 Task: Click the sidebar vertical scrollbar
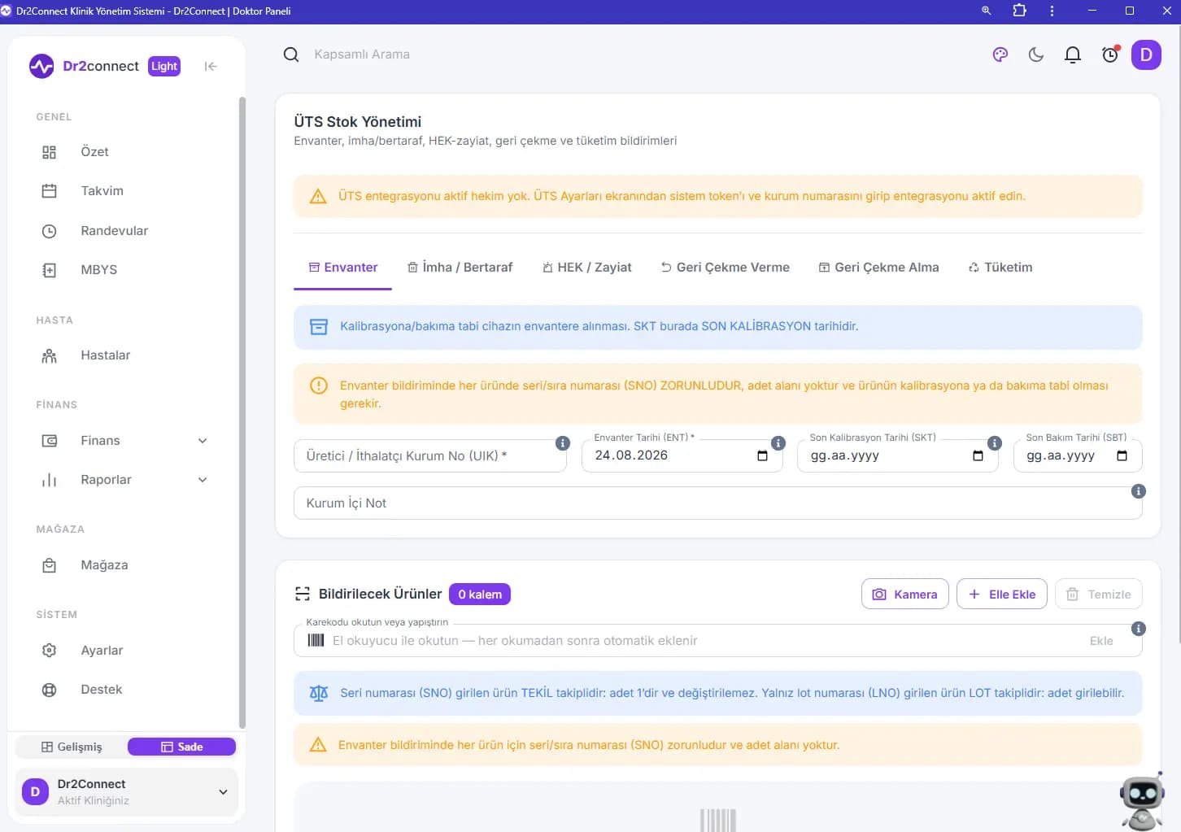(x=242, y=412)
